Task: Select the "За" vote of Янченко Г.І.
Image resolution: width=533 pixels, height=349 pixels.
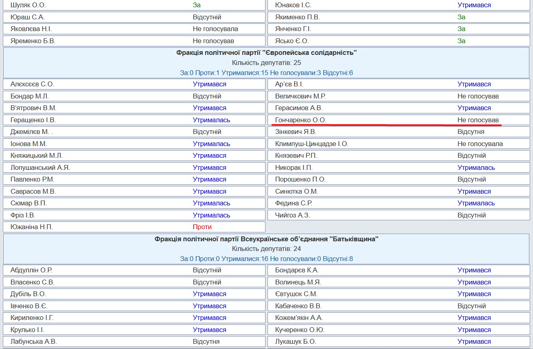Action: [x=462, y=29]
